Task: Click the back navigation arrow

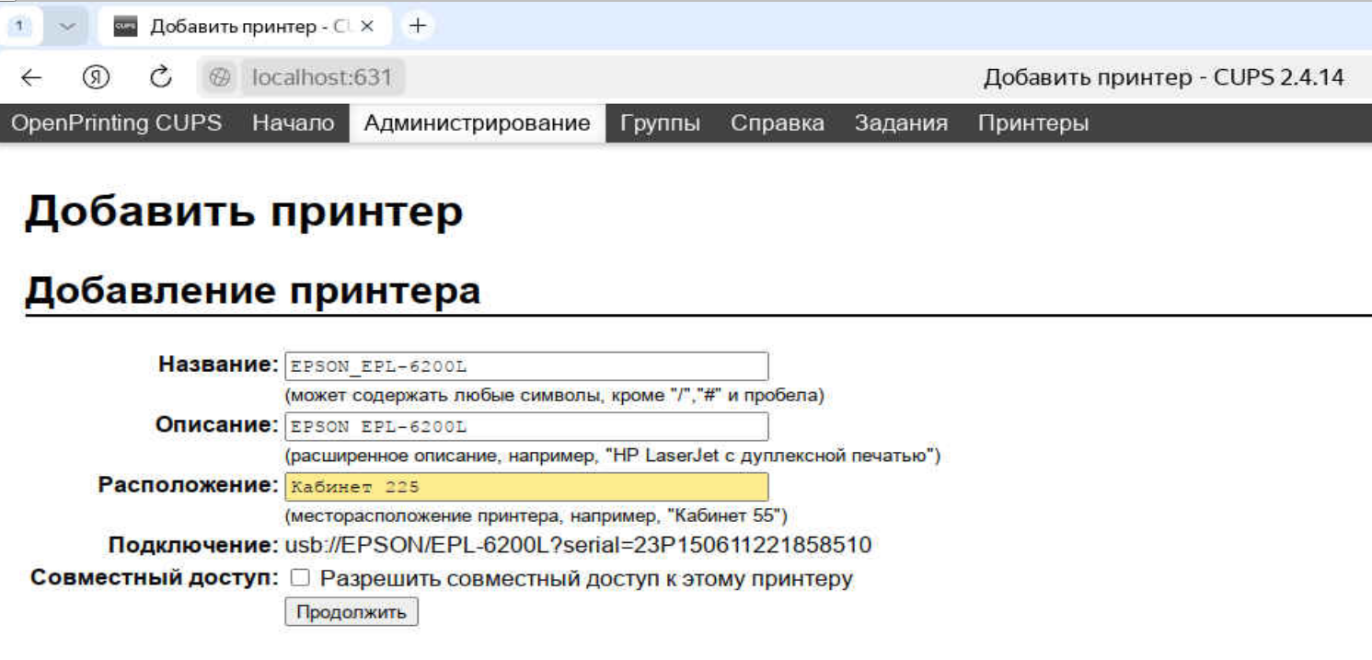Action: (x=32, y=77)
